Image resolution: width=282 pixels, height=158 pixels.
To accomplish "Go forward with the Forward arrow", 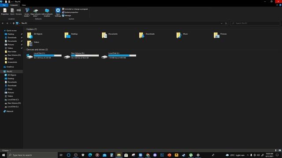I will (x=7, y=23).
